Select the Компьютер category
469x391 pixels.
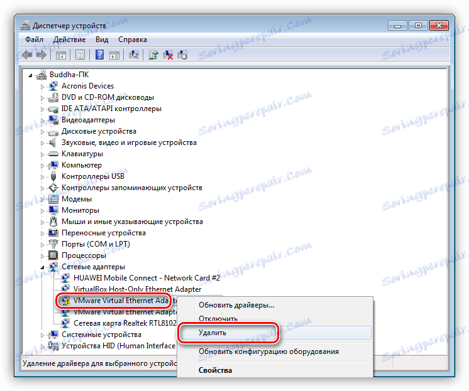pos(81,165)
